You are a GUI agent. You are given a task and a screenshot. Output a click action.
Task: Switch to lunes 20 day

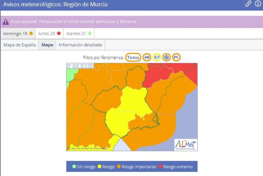[49, 33]
